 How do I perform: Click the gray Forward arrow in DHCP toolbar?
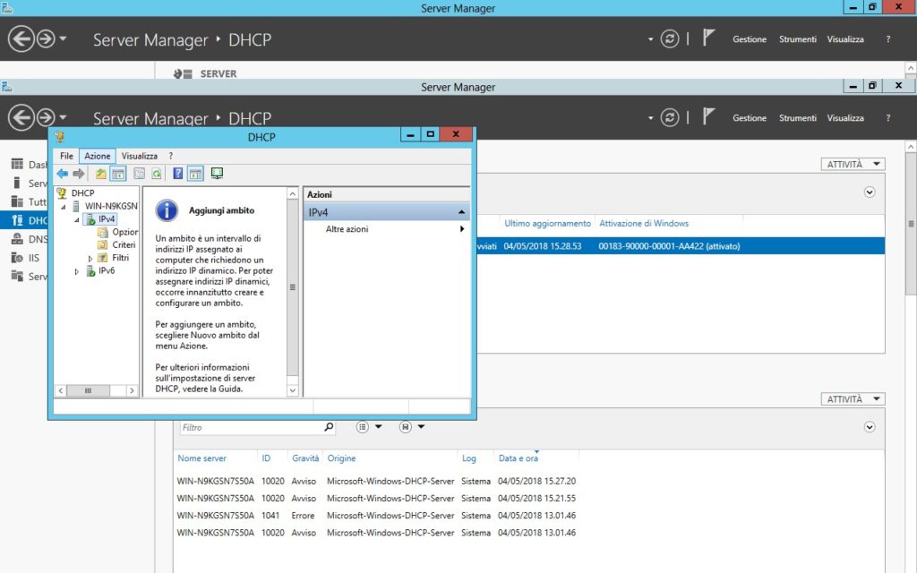pos(79,174)
